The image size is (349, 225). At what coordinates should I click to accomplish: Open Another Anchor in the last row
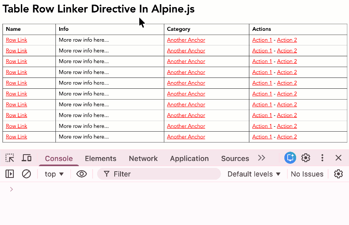click(186, 137)
